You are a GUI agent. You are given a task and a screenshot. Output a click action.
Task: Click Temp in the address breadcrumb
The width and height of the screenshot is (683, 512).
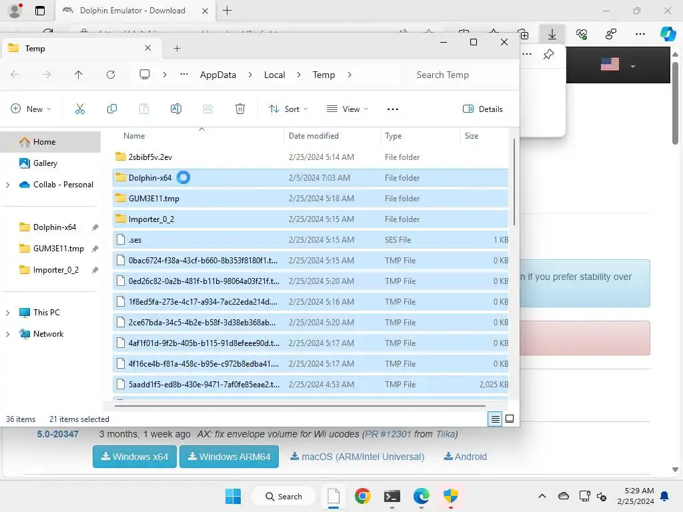323,75
